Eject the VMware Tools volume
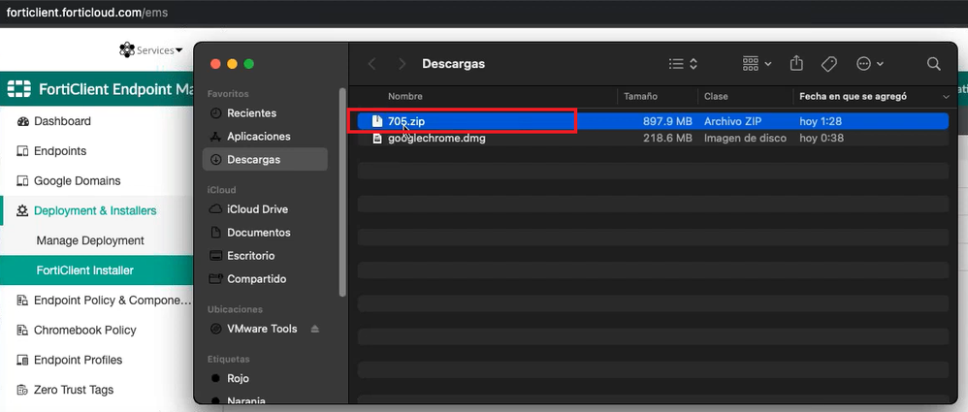The image size is (968, 412). click(x=315, y=329)
